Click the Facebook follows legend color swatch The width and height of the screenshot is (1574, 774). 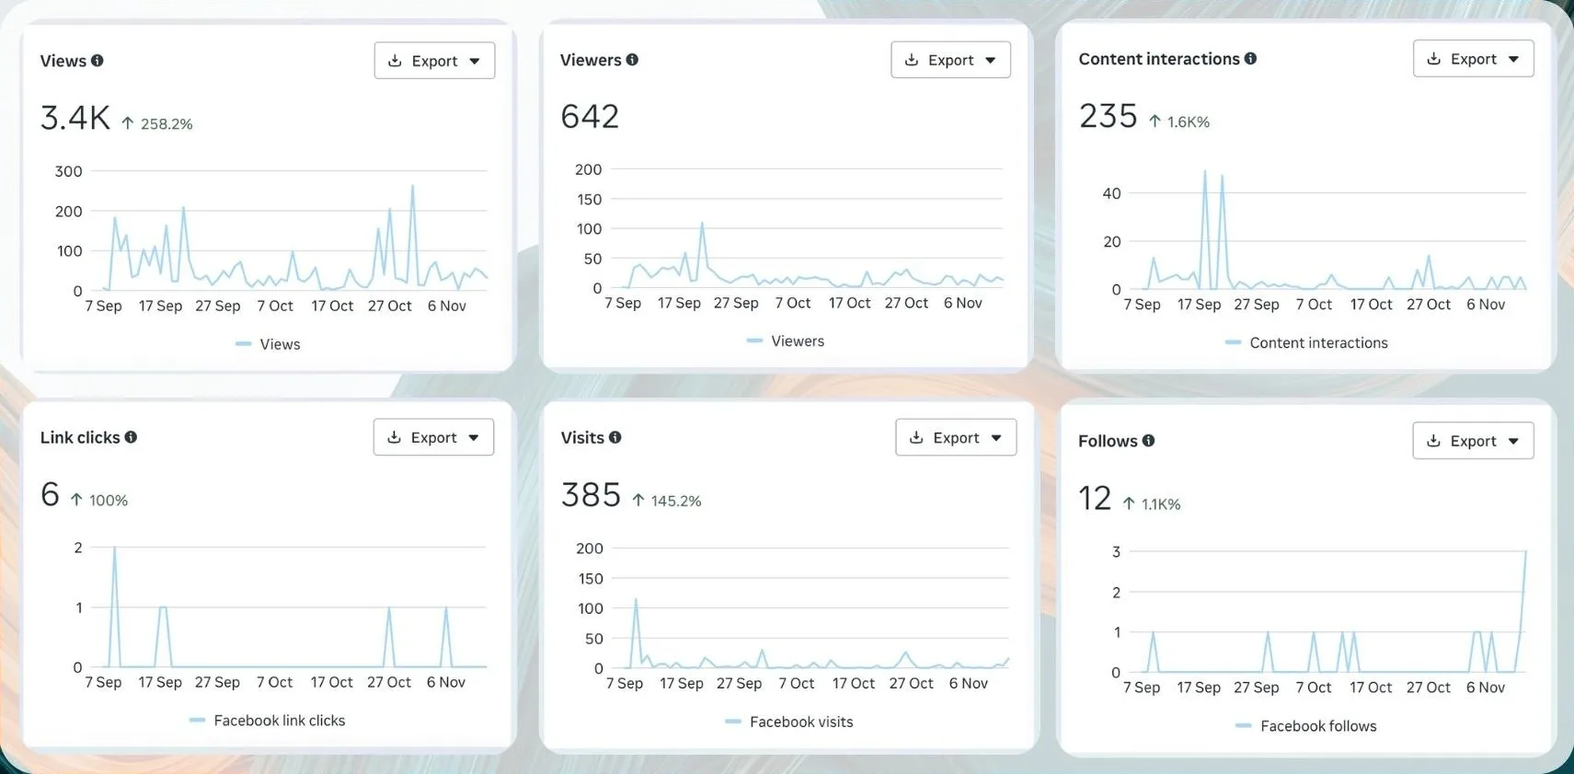(x=1243, y=726)
